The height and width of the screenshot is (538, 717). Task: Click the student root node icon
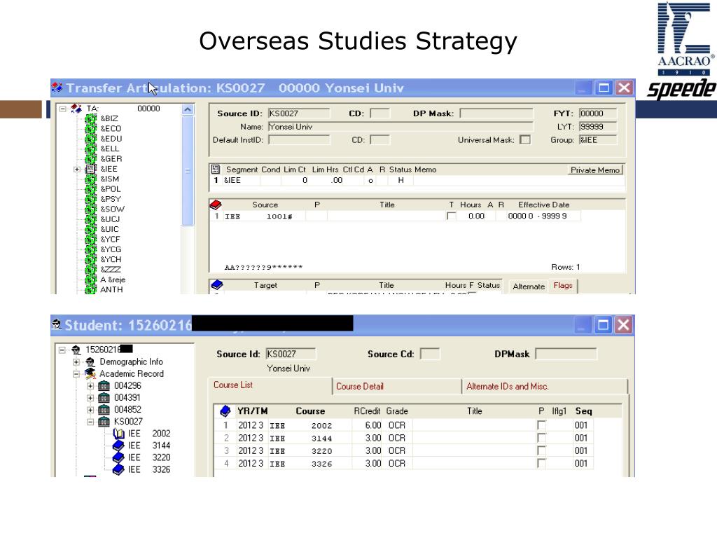click(x=76, y=350)
